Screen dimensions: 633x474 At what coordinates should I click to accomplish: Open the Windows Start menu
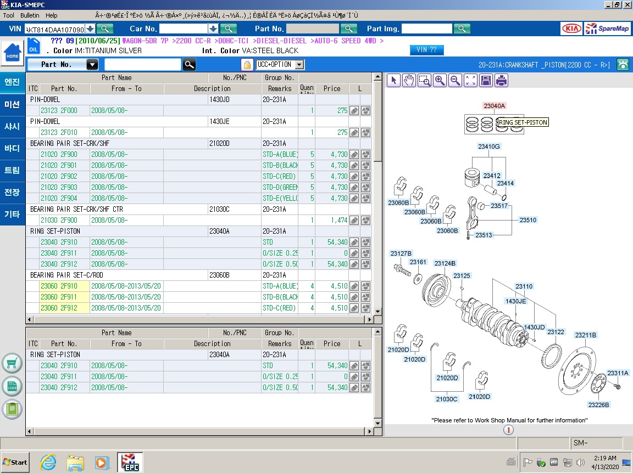(x=15, y=462)
